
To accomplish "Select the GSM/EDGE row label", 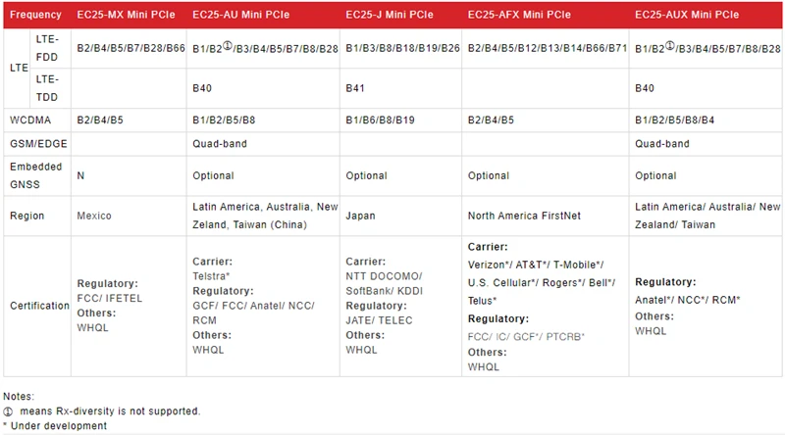I will tap(35, 143).
